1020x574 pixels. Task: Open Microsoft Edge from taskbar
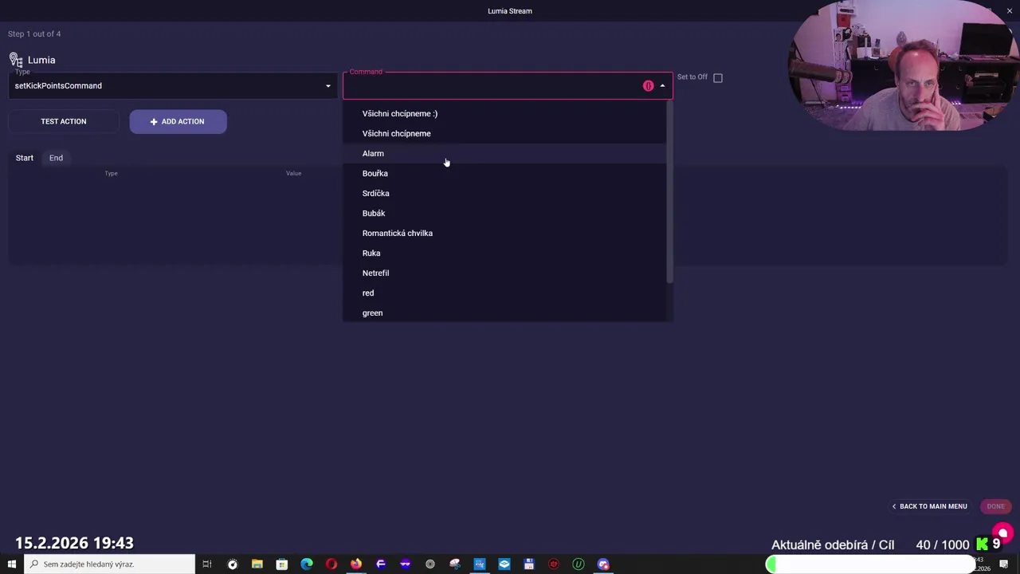(x=307, y=564)
